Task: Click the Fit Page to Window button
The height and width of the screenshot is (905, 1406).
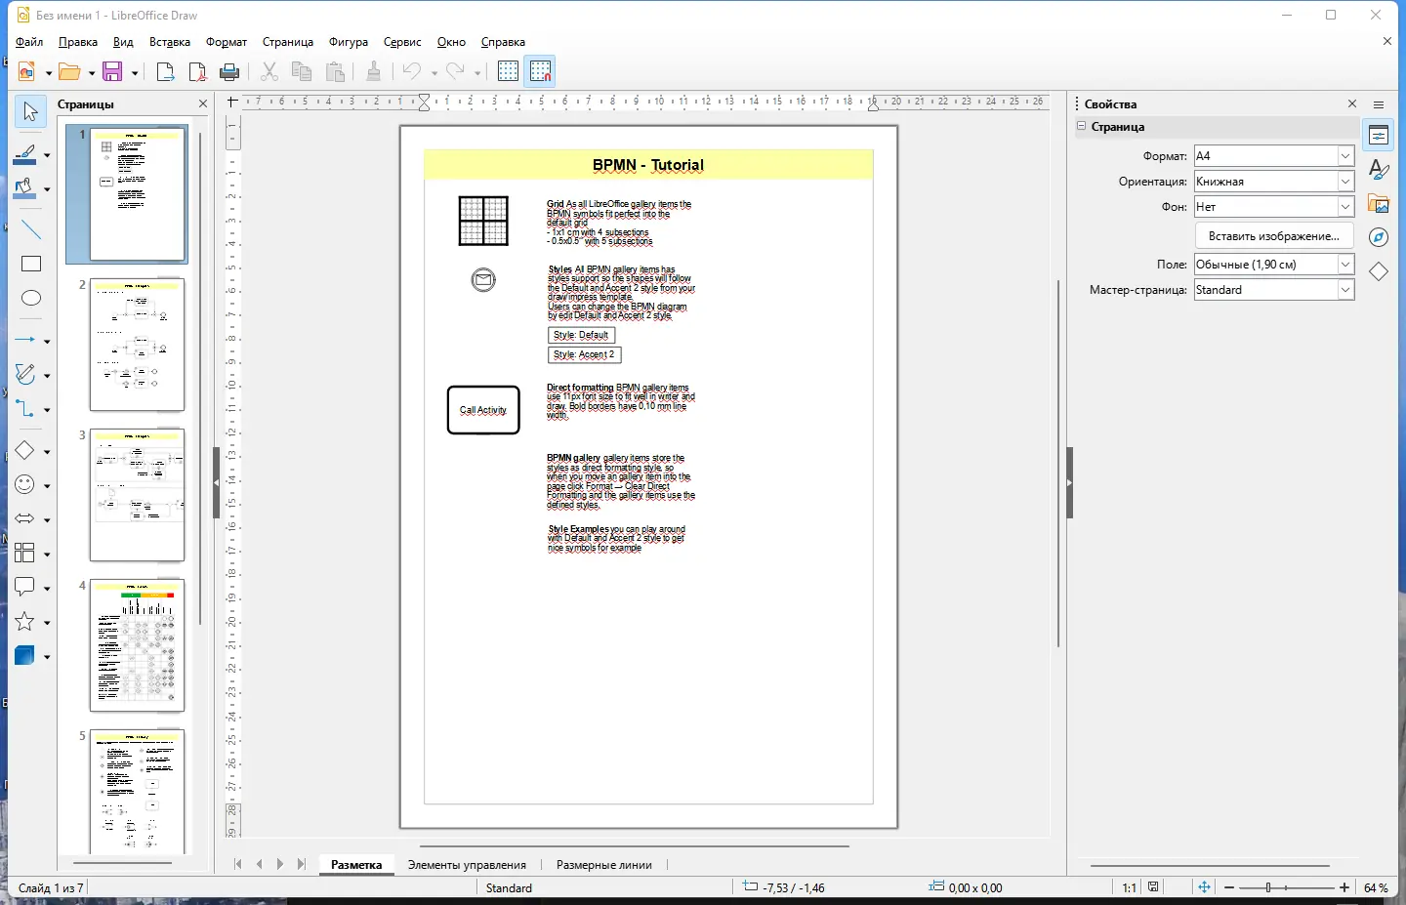Action: [1204, 887]
